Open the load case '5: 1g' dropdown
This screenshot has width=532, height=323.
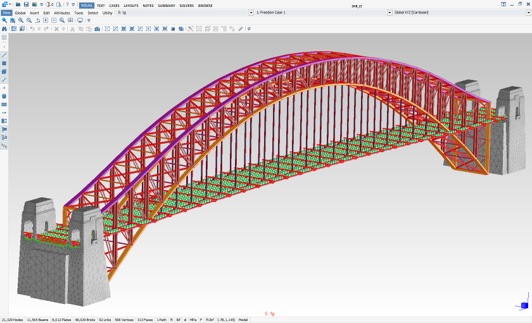[251, 13]
